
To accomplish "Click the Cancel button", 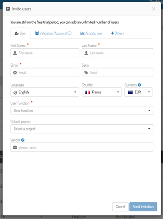I will (120, 207).
